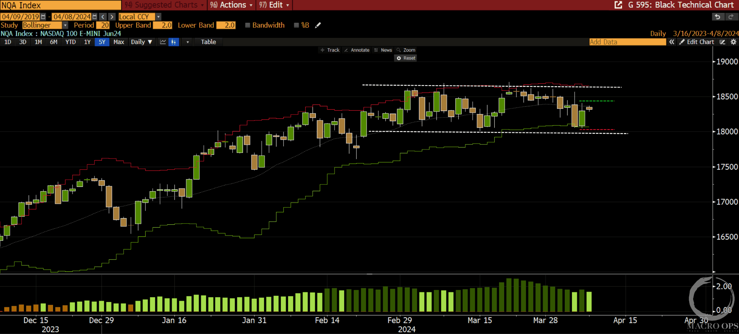The width and height of the screenshot is (739, 334).
Task: Pop out chart with the external-window icon
Action: tap(618, 5)
